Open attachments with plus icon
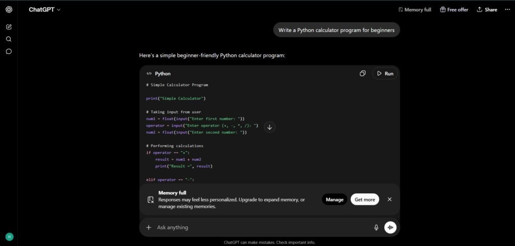The height and width of the screenshot is (246, 515). [148, 227]
